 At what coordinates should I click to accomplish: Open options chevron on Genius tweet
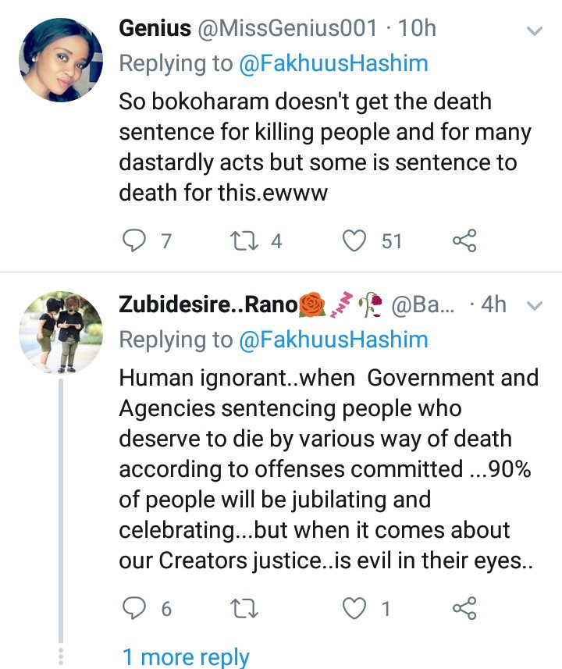[x=535, y=31]
